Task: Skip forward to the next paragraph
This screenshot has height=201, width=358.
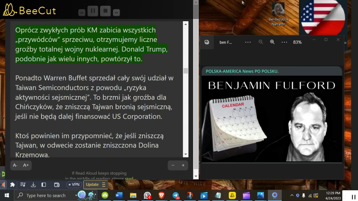Action: pyautogui.click(x=117, y=13)
